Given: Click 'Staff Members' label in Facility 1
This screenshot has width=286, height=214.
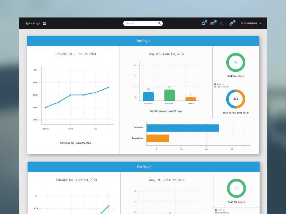Looking at the screenshot, I should (236, 76).
